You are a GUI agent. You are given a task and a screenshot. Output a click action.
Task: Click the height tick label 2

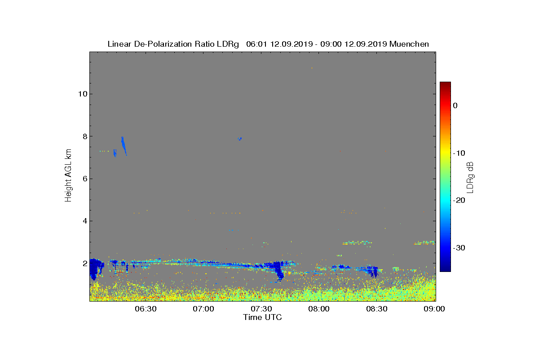tap(84, 263)
